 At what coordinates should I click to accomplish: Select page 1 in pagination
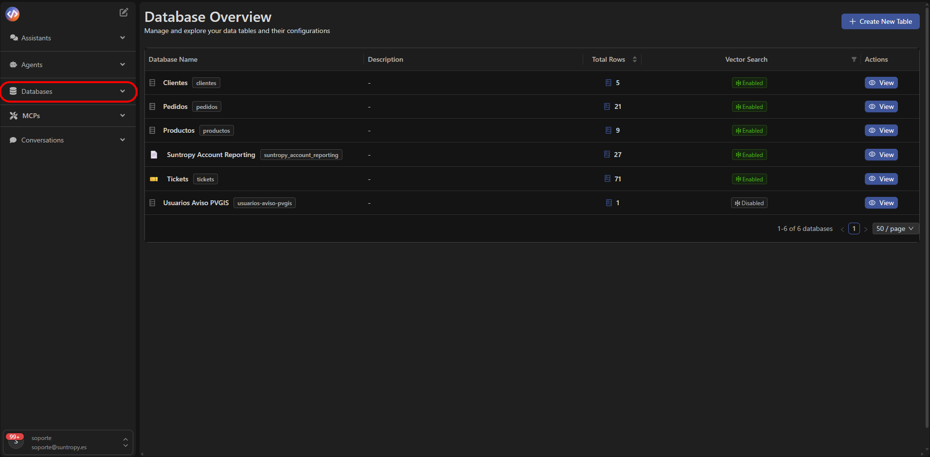(x=854, y=228)
